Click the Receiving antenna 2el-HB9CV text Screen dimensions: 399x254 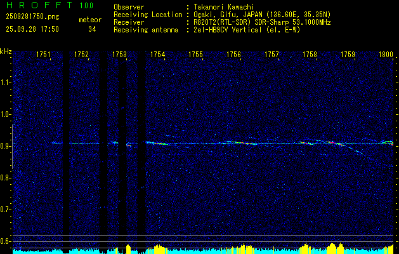[247, 30]
